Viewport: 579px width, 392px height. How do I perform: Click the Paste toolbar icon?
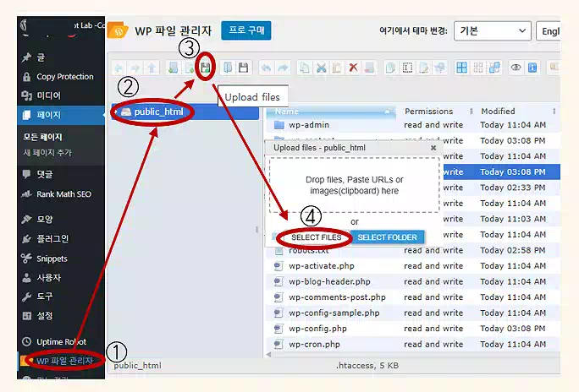337,68
